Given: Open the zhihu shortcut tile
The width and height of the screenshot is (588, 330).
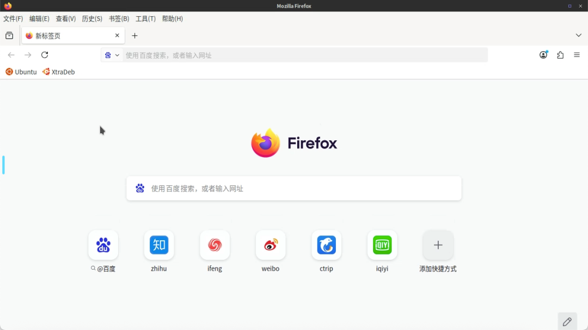Looking at the screenshot, I should [x=159, y=245].
